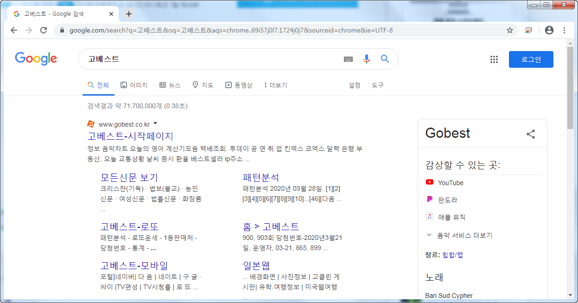Open the 고베스트-시작페이지 result

[130, 136]
